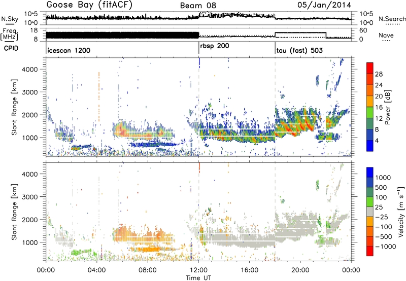
Task: Click the '20:00' time axis label
Action: (x=300, y=270)
